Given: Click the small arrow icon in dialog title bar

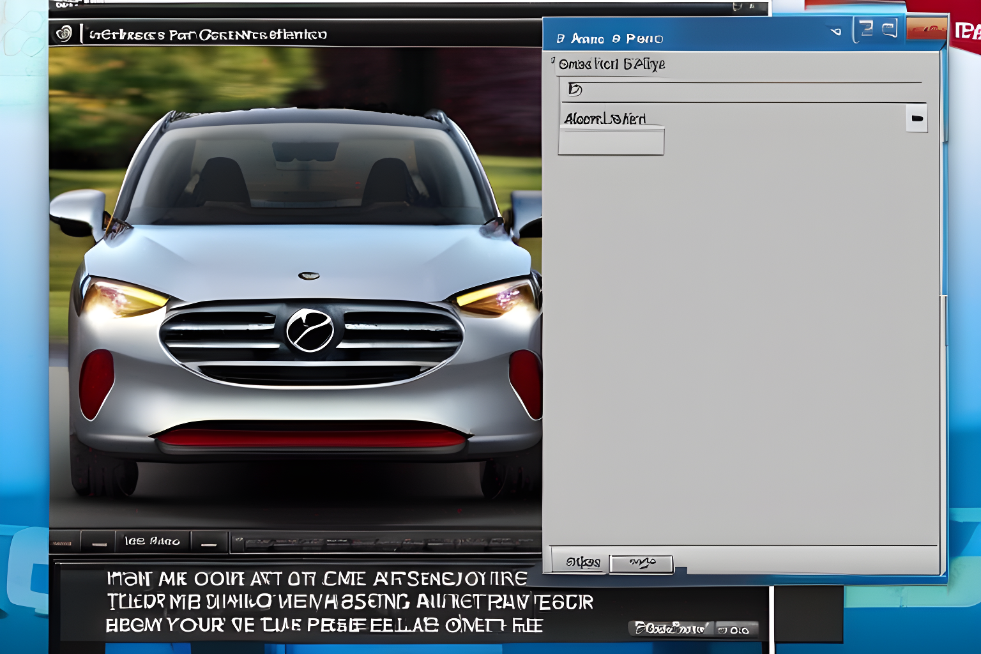Looking at the screenshot, I should (836, 31).
